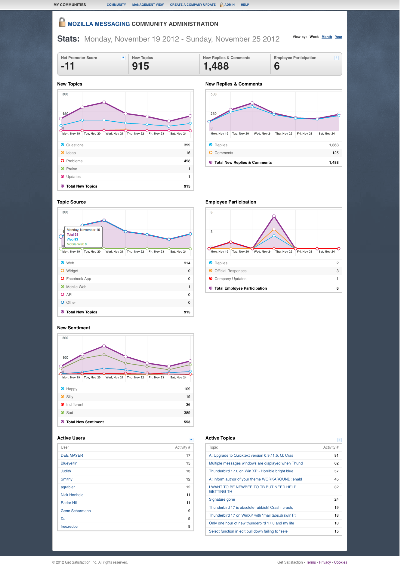Open Create a Company Update
This screenshot has height=569, width=404.
click(x=193, y=5)
